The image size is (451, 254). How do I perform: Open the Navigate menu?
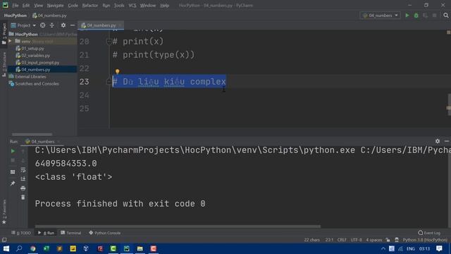point(55,5)
